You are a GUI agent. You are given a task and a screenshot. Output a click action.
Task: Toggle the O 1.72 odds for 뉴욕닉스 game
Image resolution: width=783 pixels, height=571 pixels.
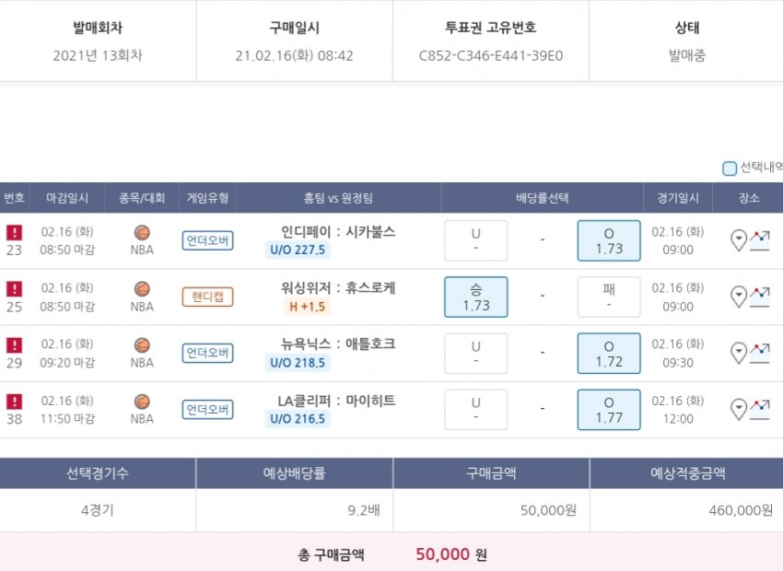608,354
